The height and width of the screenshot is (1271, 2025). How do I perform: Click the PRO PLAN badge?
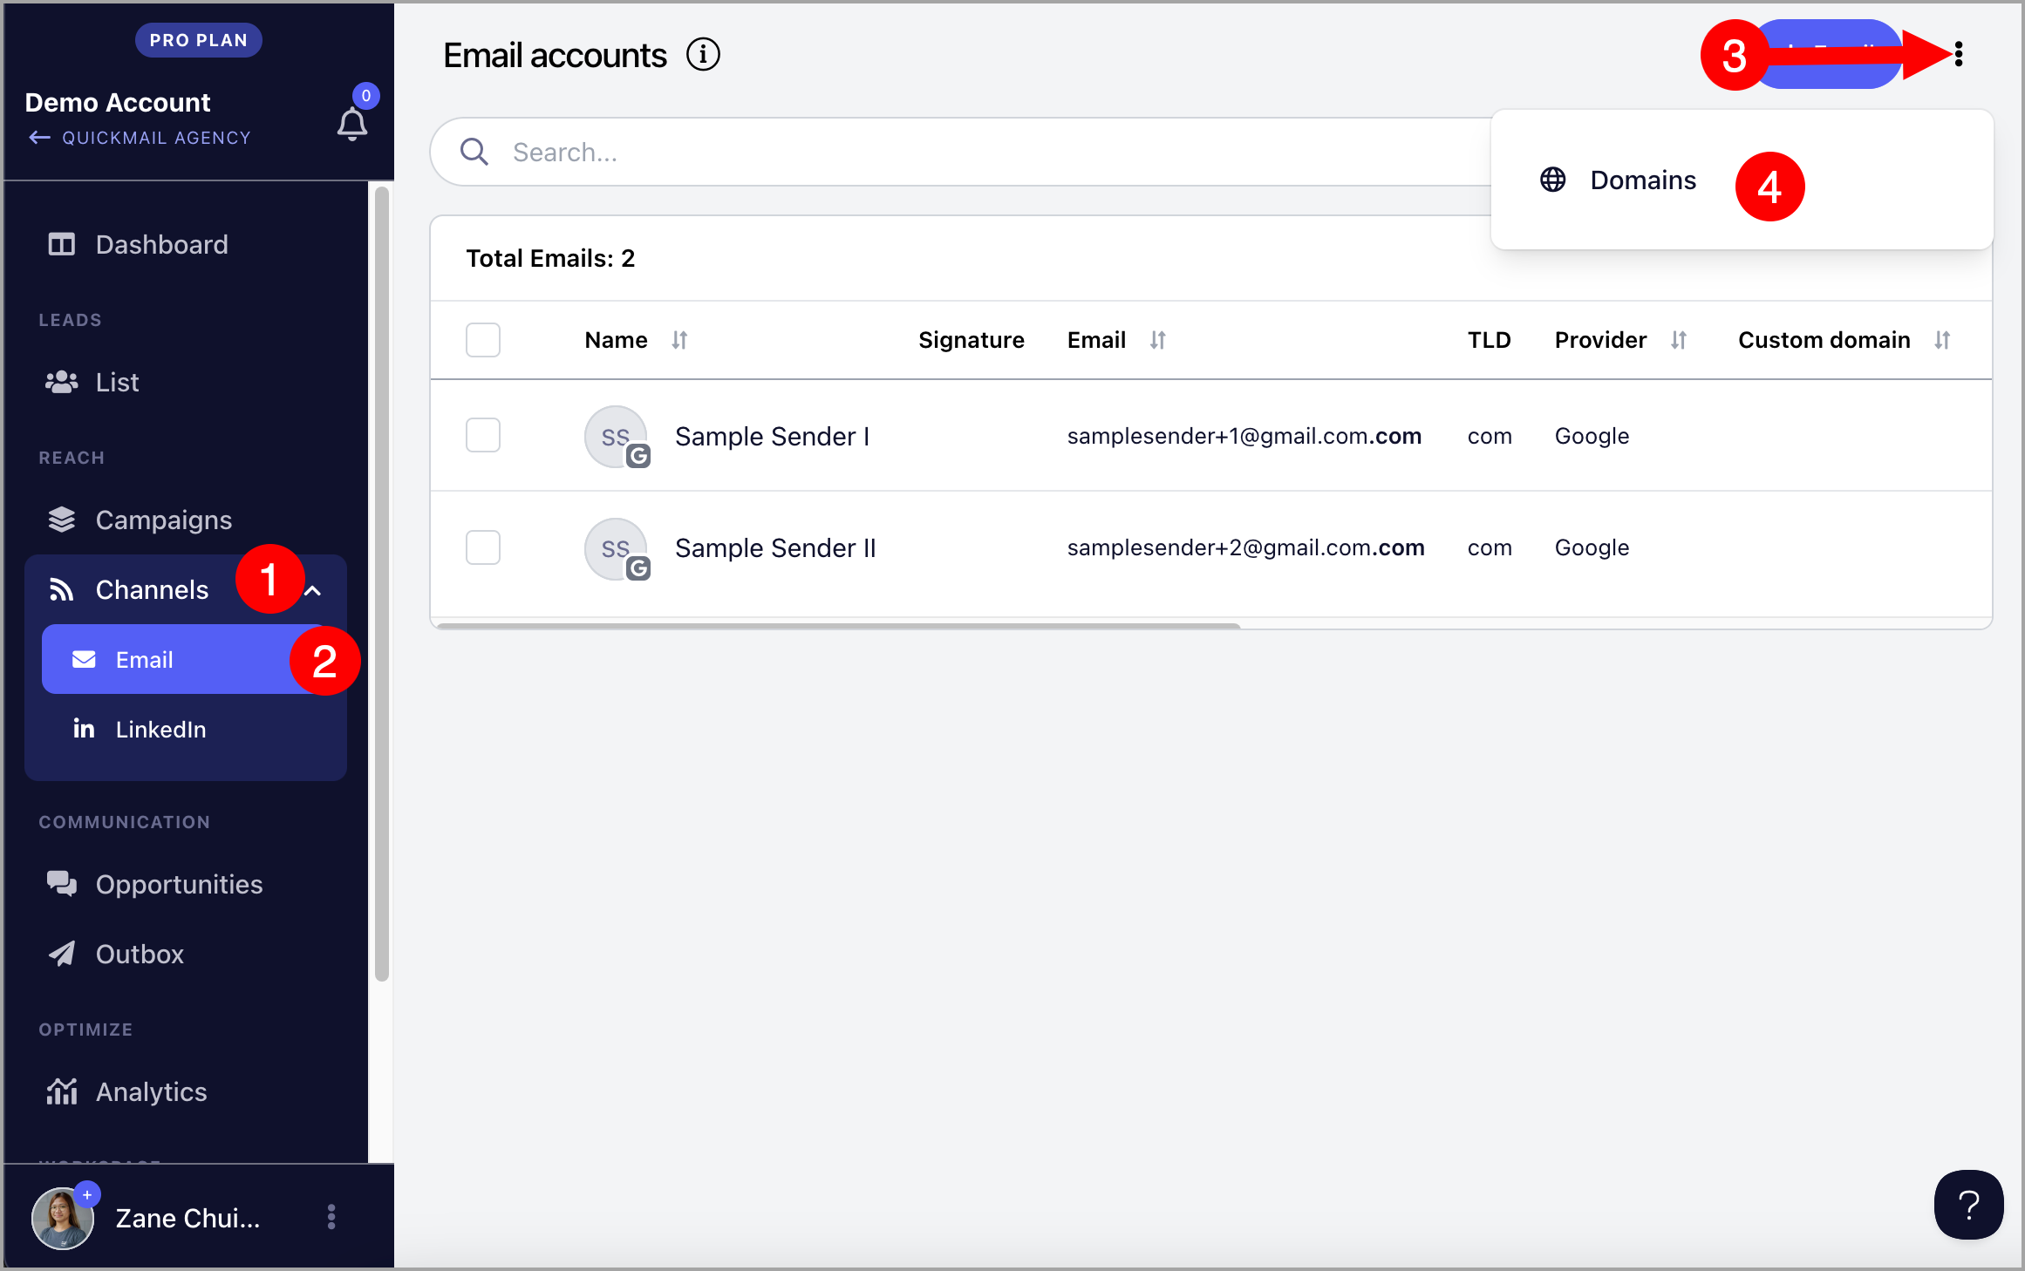click(x=199, y=40)
